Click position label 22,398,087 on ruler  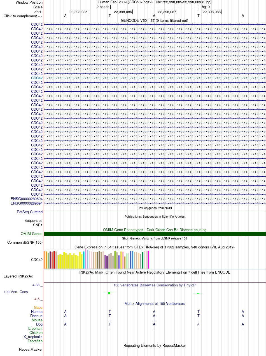[x=167, y=12]
